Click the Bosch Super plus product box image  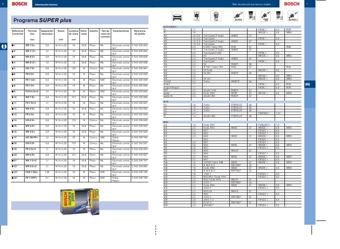pyautogui.click(x=80, y=201)
